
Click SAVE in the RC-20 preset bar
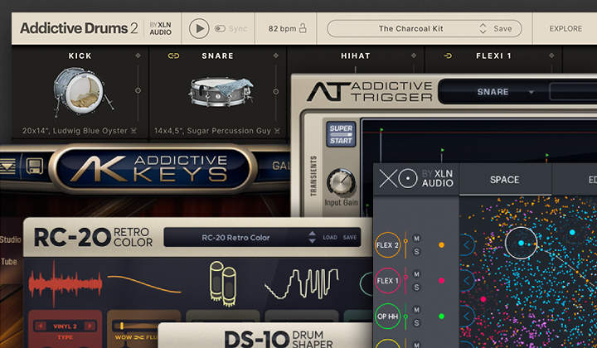point(350,237)
